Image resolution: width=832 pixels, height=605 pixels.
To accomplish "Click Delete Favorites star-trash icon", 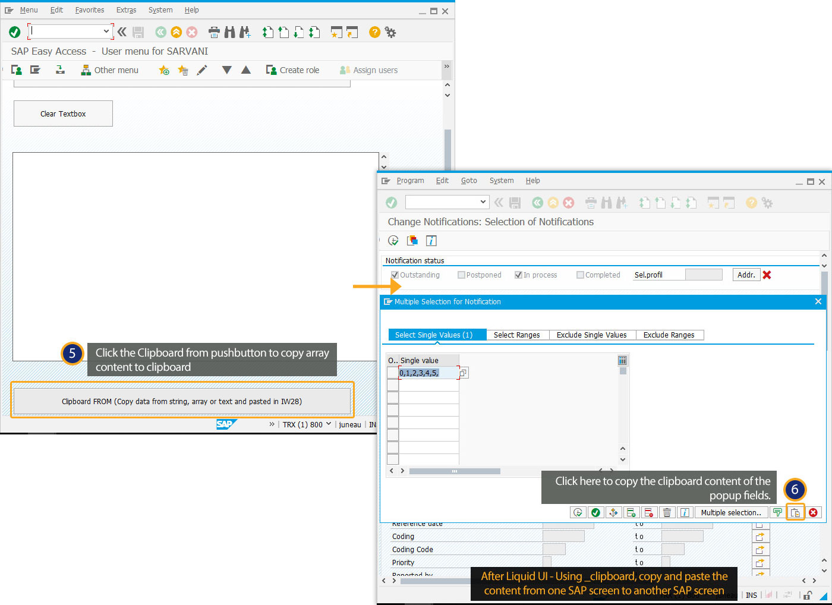I will point(183,70).
